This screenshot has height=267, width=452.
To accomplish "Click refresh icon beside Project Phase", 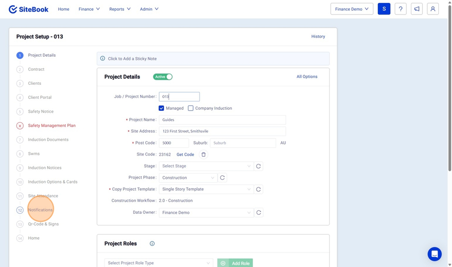I will pyautogui.click(x=222, y=178).
